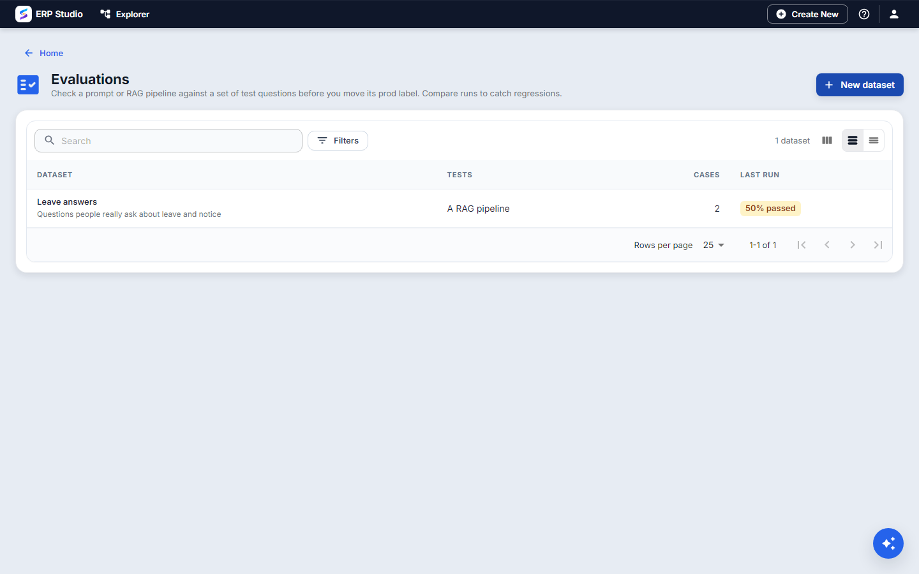919x574 pixels.
Task: Click the back arrow next to Home
Action: pyautogui.click(x=29, y=53)
